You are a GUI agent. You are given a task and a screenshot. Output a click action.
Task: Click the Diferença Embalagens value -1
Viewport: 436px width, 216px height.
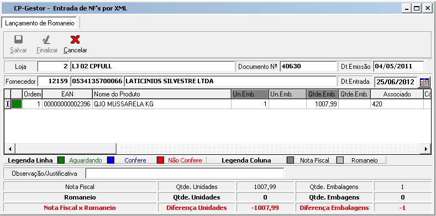pos(402,208)
